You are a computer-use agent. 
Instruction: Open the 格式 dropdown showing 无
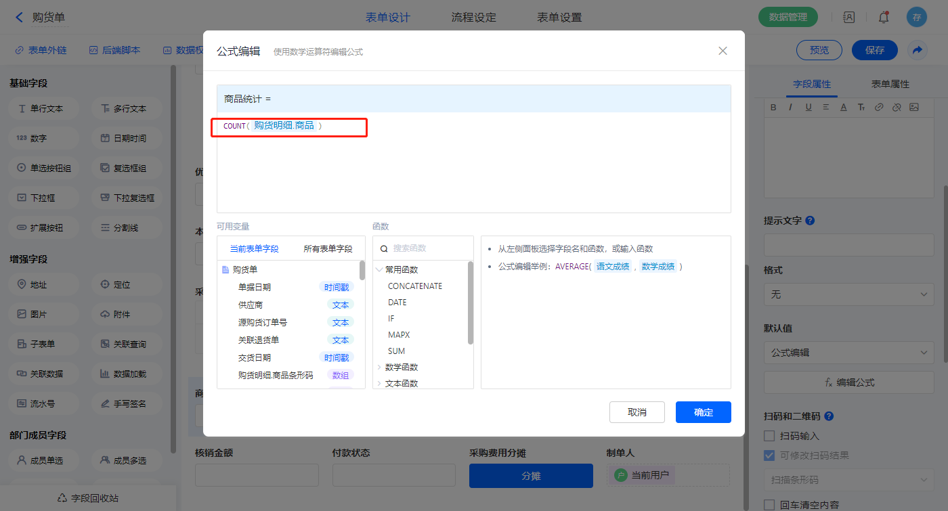(848, 294)
